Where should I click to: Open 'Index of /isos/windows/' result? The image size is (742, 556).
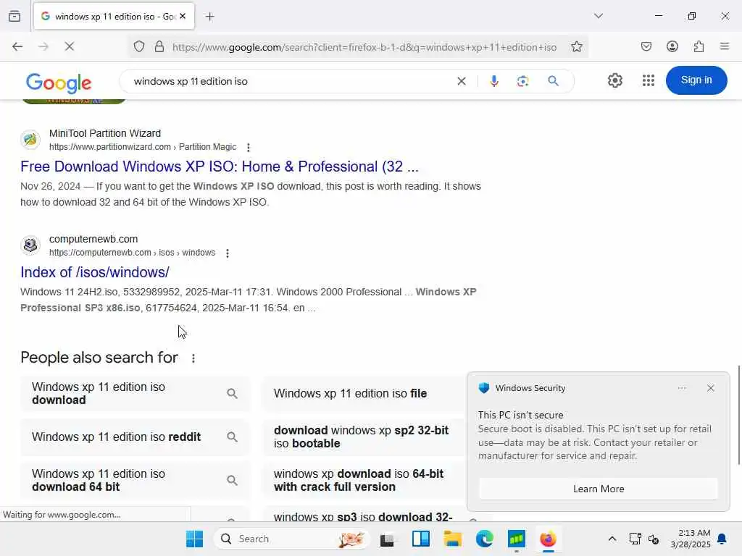(x=95, y=272)
